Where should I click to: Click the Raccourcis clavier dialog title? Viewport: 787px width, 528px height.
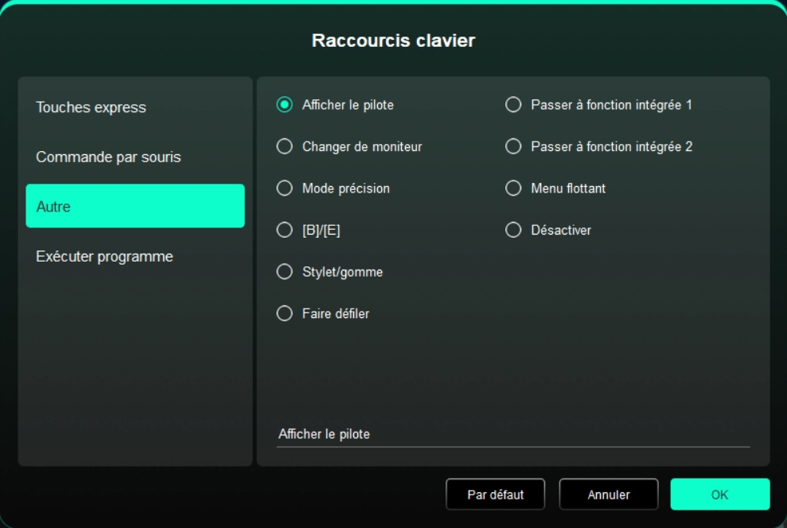[393, 41]
